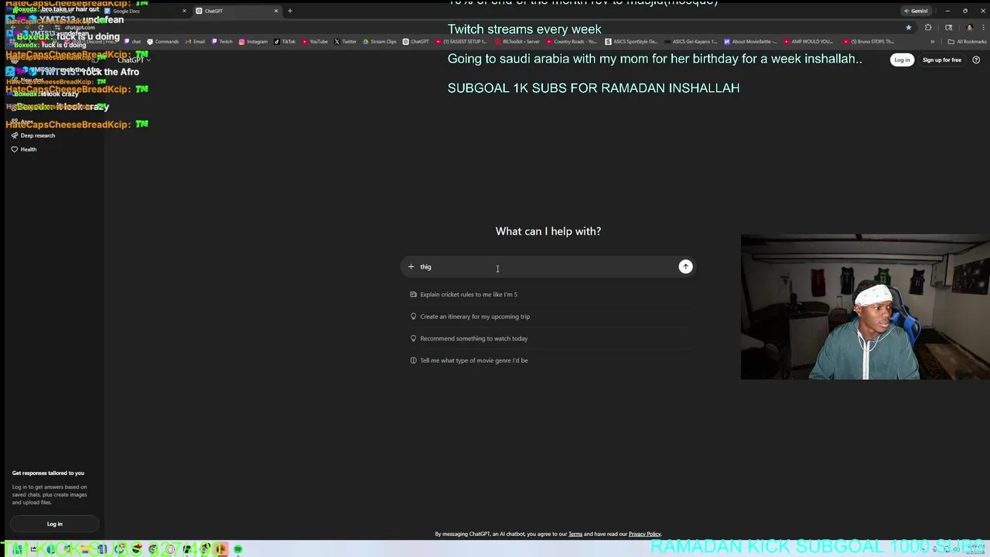The height and width of the screenshot is (557, 990).
Task: Open the Twitter bookmark
Action: pos(345,42)
